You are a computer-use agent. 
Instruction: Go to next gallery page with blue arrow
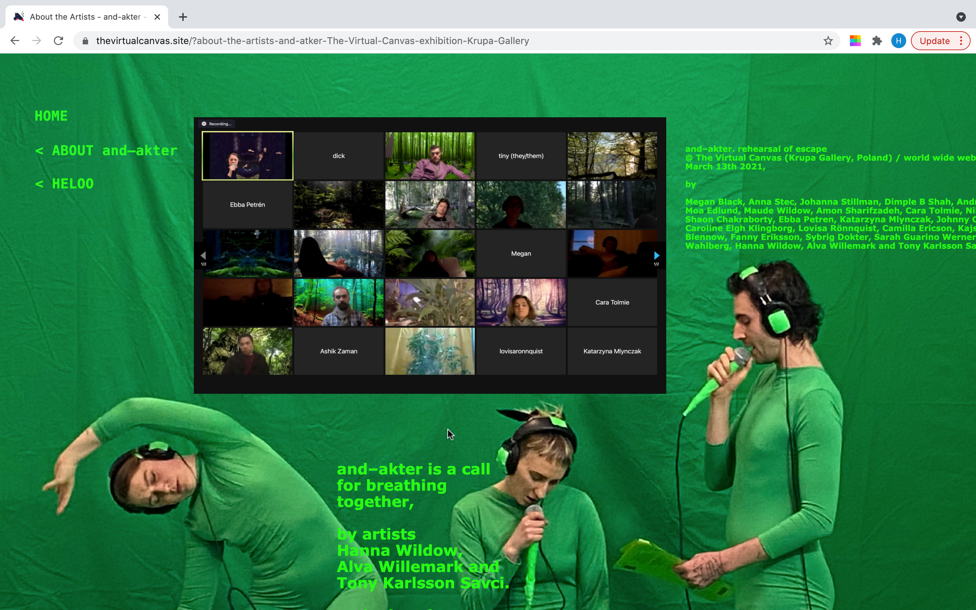point(656,256)
